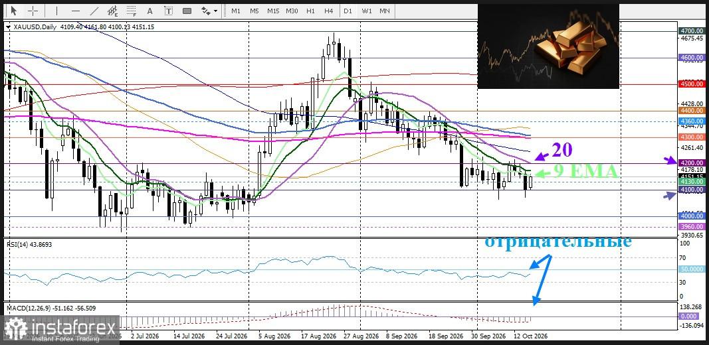Click the purple 4200.00 price level label
Image resolution: width=709 pixels, height=345 pixels.
[692, 163]
